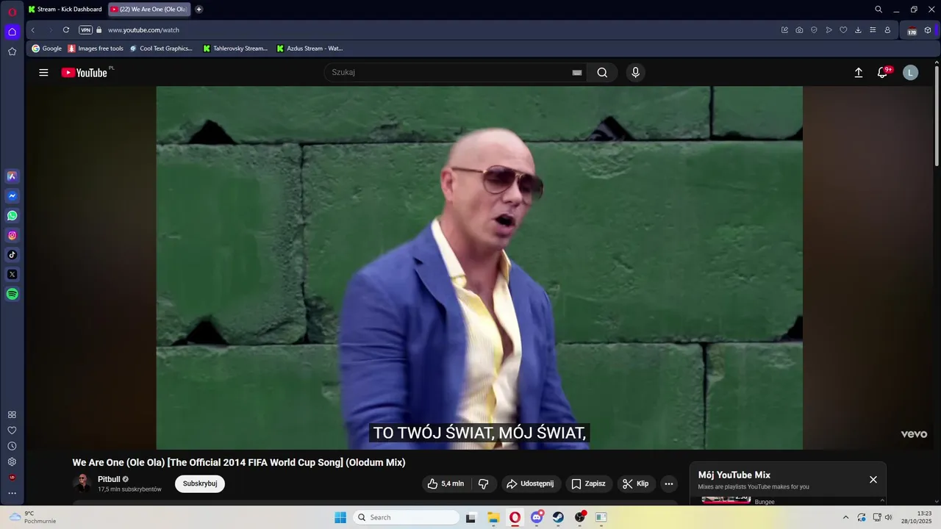This screenshot has height=529, width=941.
Task: Open more actions three-dot menu
Action: point(669,483)
